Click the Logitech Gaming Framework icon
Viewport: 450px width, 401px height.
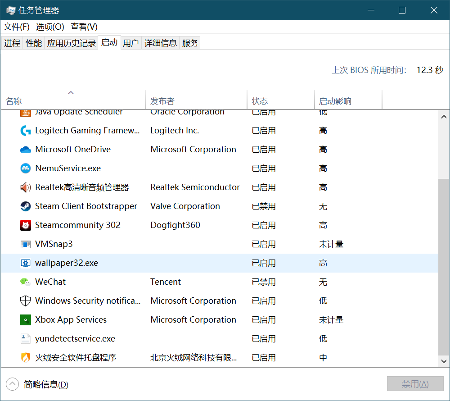pos(26,131)
